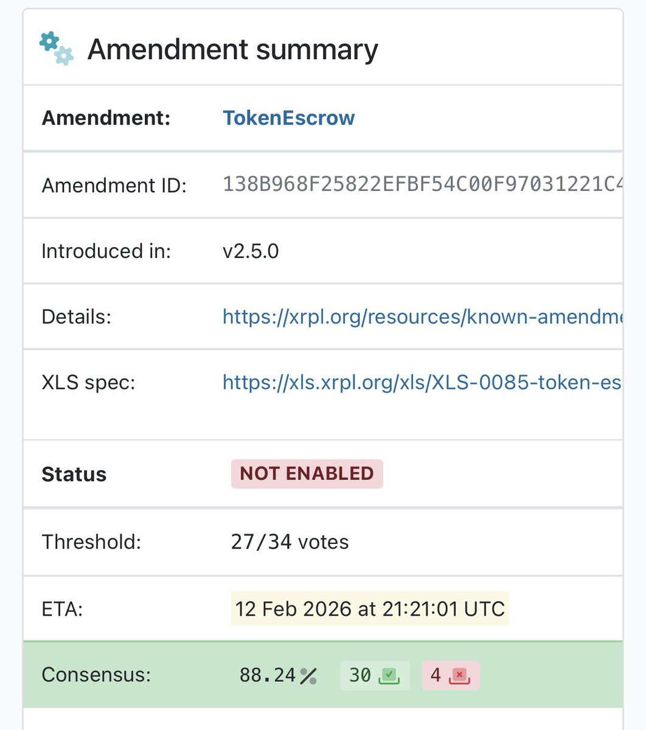Click the v2.5.0 version text
Image resolution: width=646 pixels, height=730 pixels.
pyautogui.click(x=251, y=251)
